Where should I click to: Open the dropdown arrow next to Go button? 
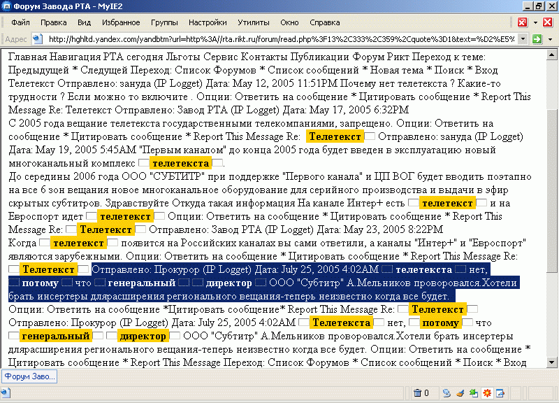[x=550, y=39]
